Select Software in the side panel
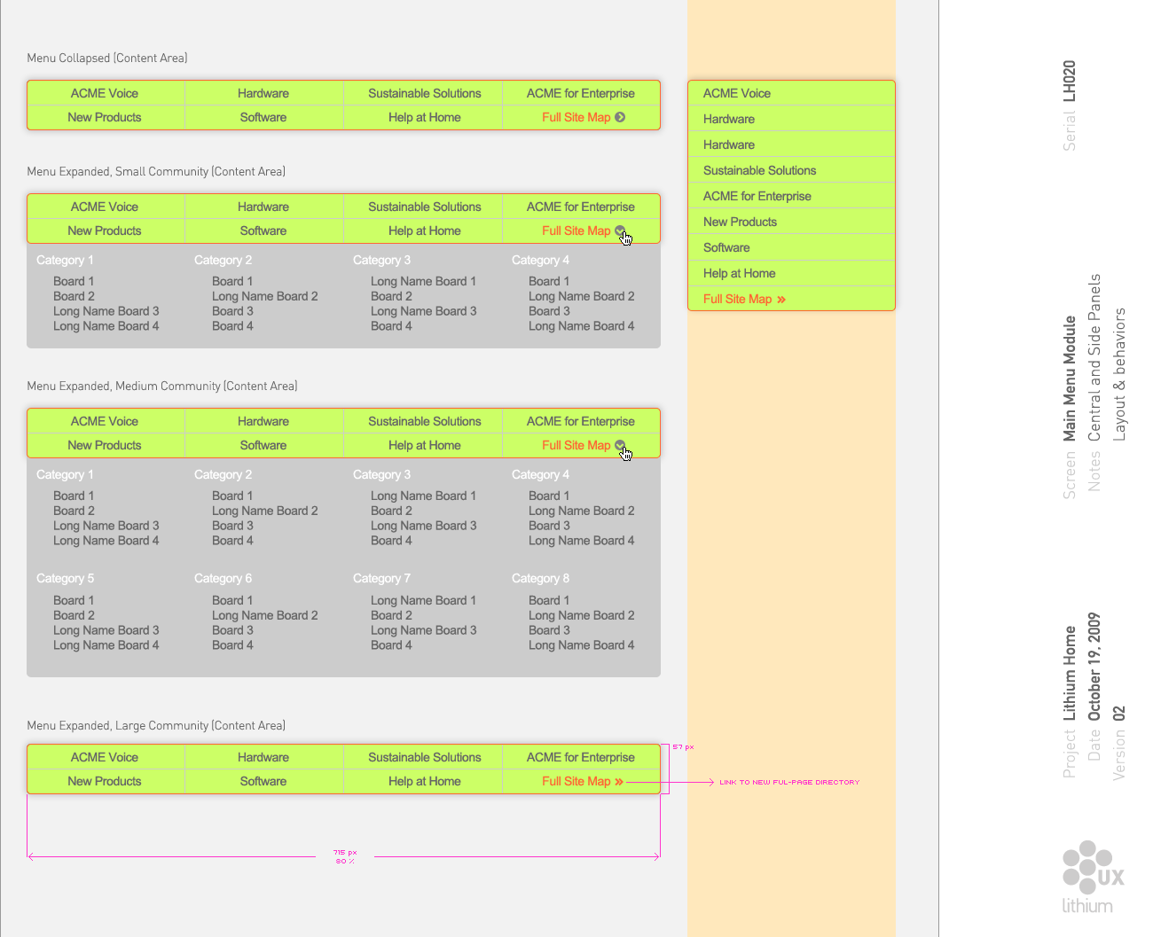This screenshot has height=937, width=1153. [726, 247]
